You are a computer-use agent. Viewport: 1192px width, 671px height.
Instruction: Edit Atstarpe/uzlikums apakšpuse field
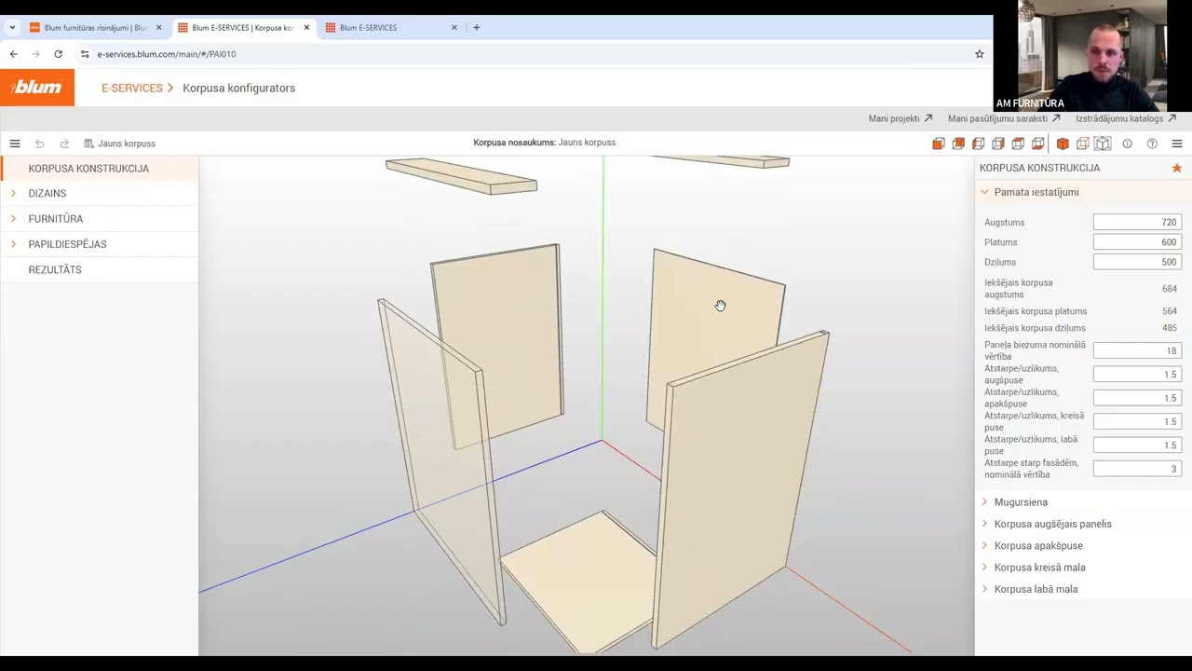pyautogui.click(x=1137, y=398)
